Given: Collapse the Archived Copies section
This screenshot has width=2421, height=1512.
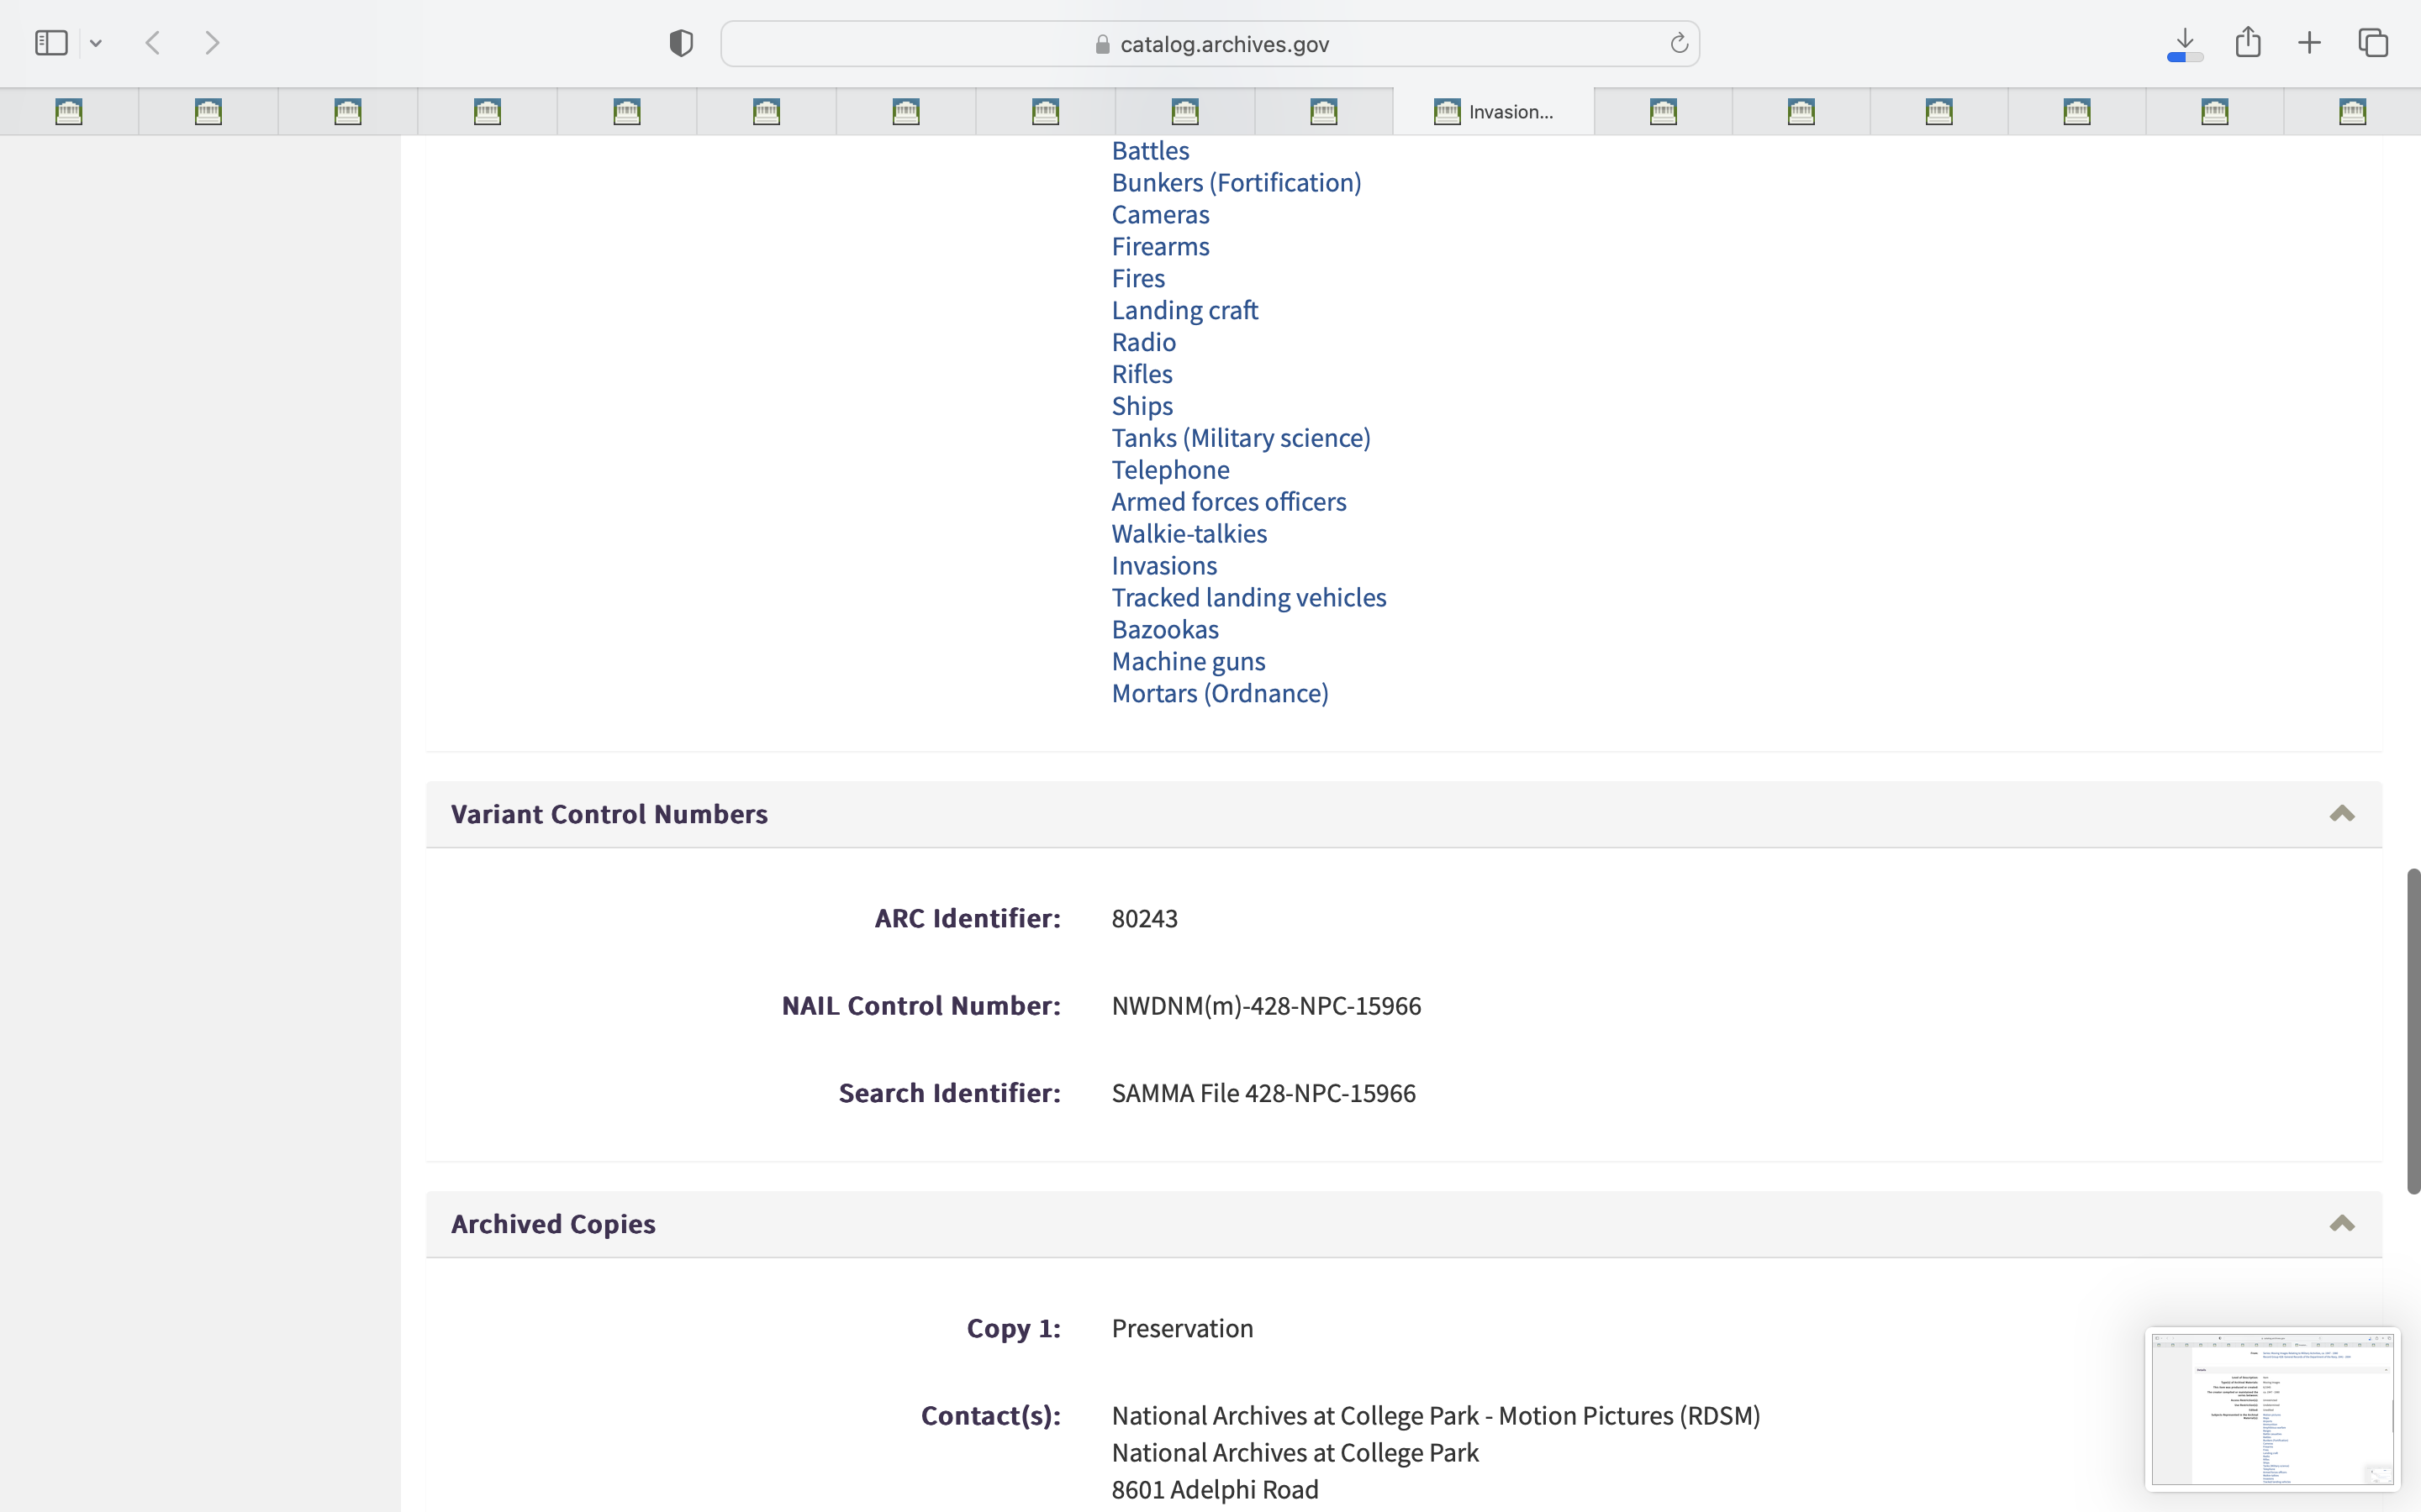Looking at the screenshot, I should (2341, 1224).
